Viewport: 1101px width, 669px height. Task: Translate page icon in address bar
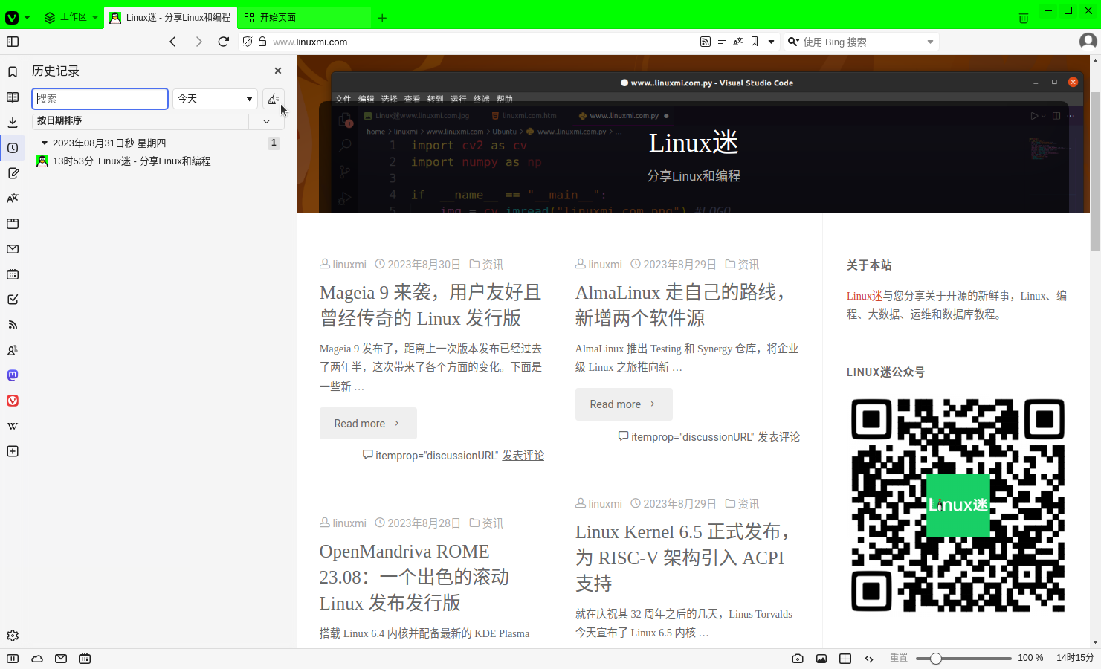pyautogui.click(x=737, y=42)
